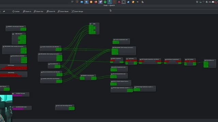Select the Noise repellent node
This screenshot has width=218, height=122.
tap(116, 60)
